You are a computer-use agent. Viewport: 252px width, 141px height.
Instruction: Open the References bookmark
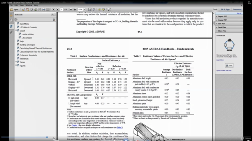tap(24, 59)
